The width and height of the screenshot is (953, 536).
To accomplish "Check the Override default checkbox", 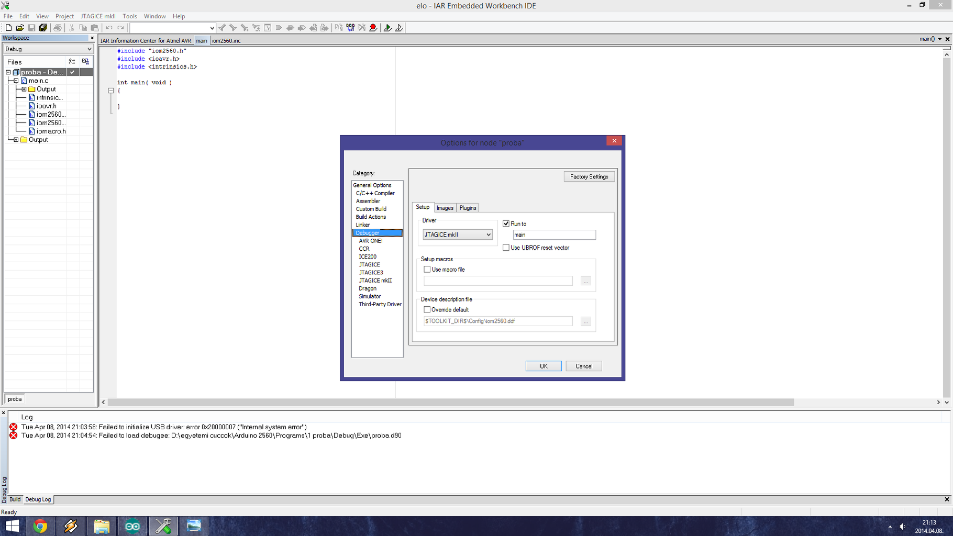I will pos(427,310).
